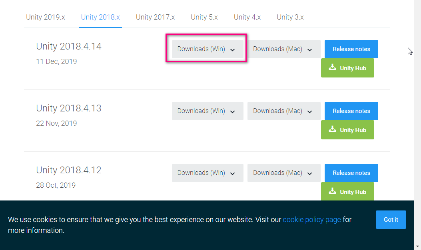Click Unity Hub button for Unity 2018.4.13
The width and height of the screenshot is (421, 250).
(347, 130)
